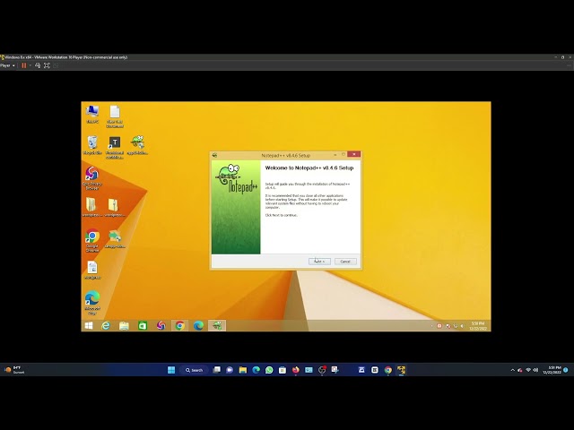This screenshot has width=574, height=430.
Task: Open the Recycle Bin on the VM desktop
Action: [x=92, y=145]
